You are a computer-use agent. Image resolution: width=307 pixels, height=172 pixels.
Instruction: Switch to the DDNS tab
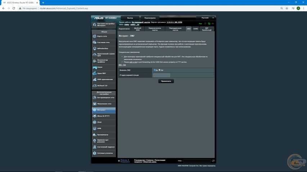195,29
